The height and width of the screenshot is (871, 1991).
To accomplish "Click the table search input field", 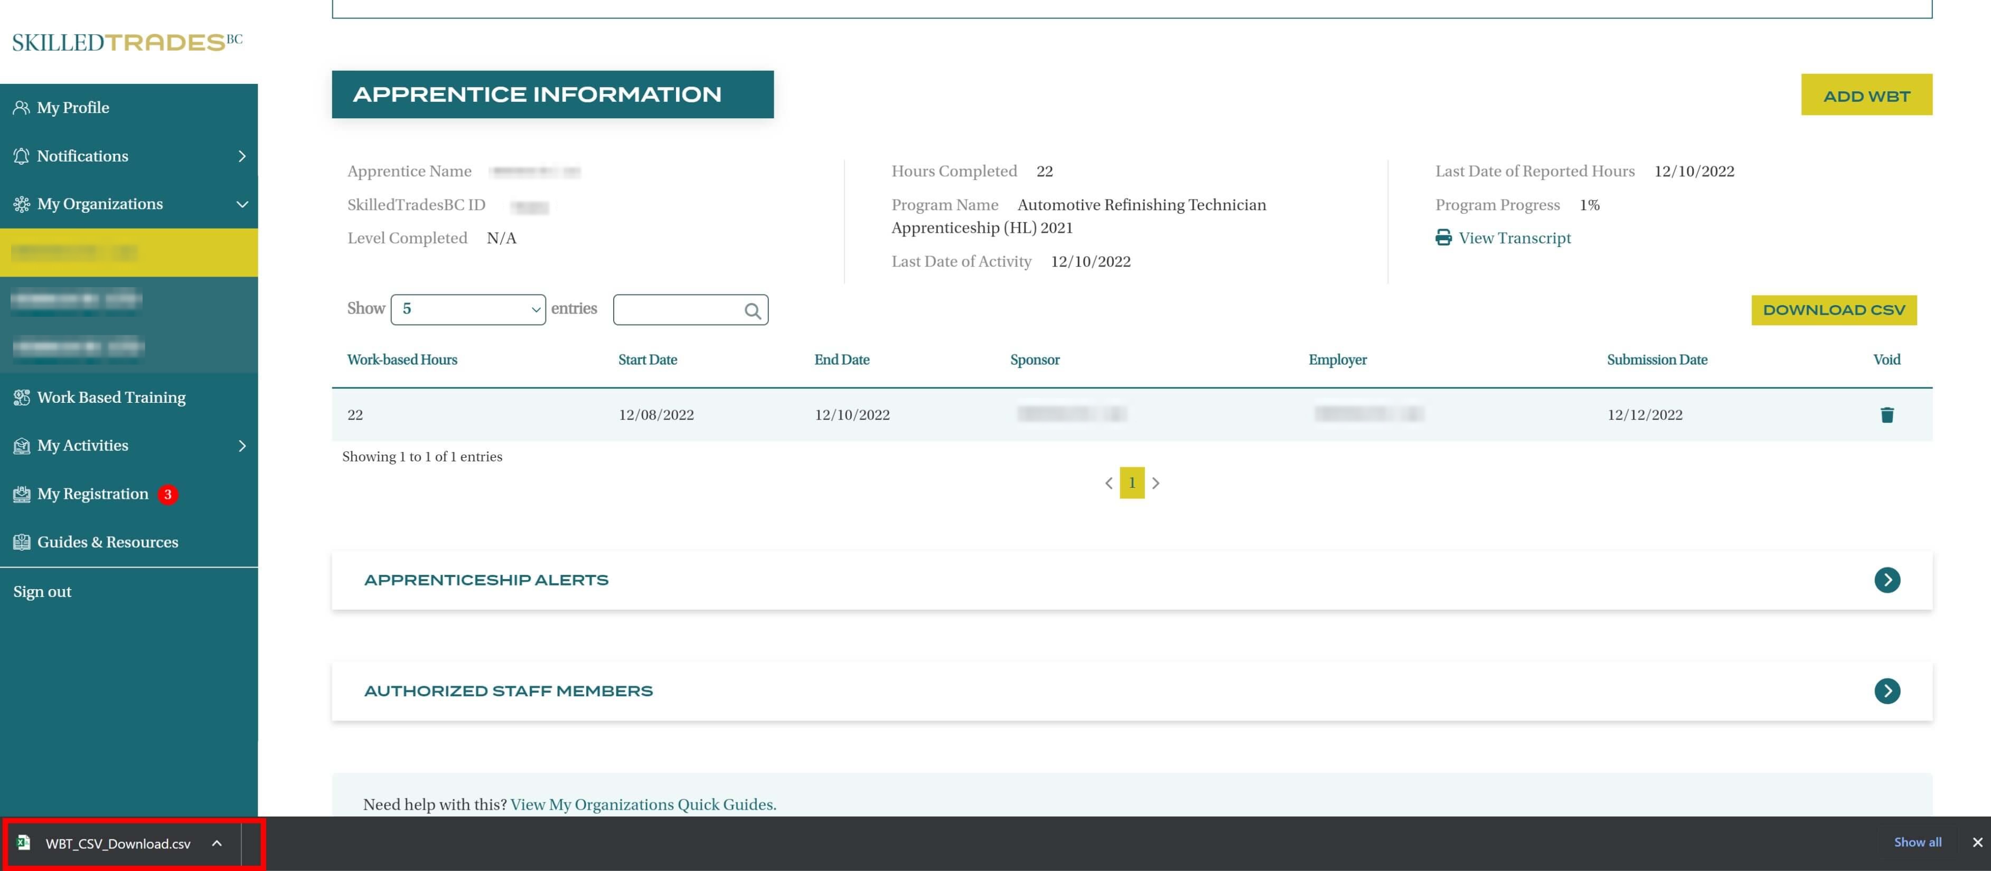I will [677, 310].
